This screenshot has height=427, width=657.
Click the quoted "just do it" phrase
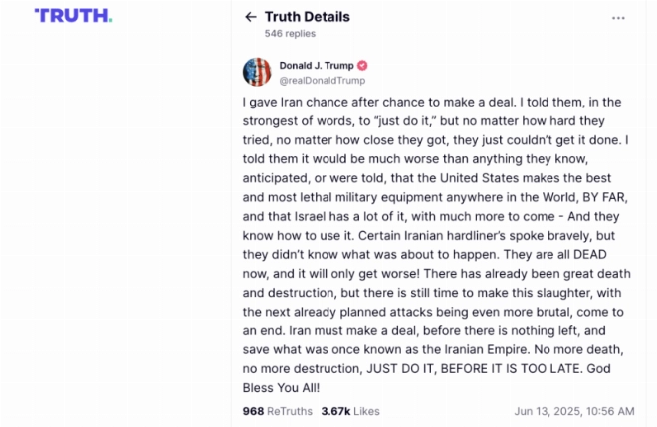pyautogui.click(x=405, y=121)
